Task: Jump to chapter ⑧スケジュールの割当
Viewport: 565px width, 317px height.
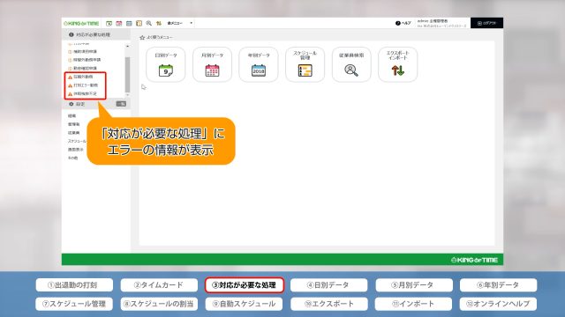Action: coord(159,304)
